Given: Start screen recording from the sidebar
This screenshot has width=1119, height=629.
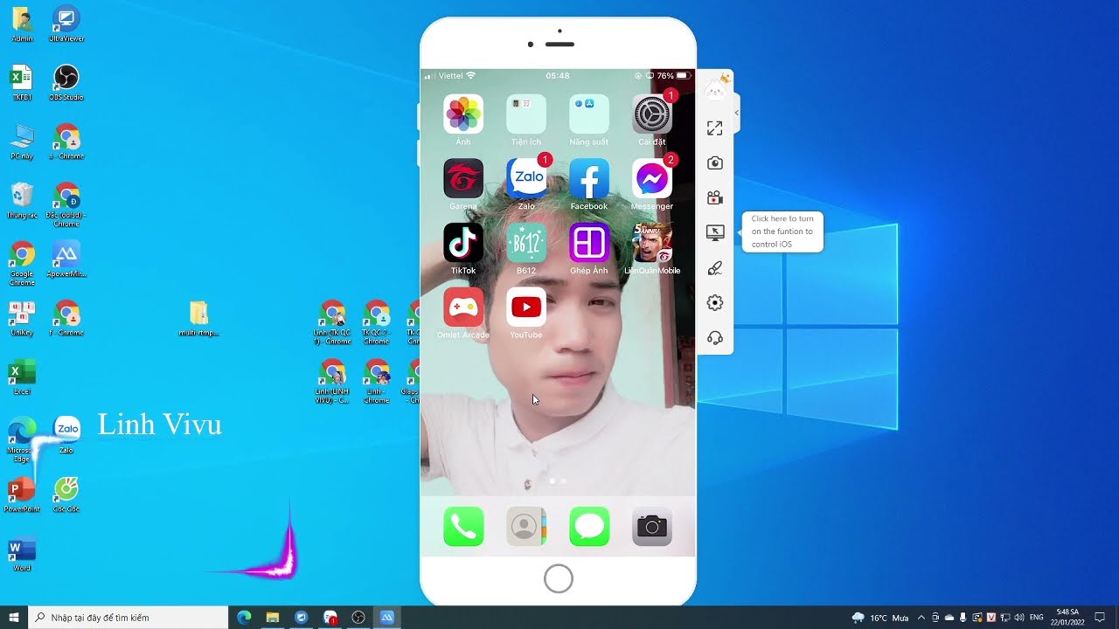Looking at the screenshot, I should tap(715, 198).
